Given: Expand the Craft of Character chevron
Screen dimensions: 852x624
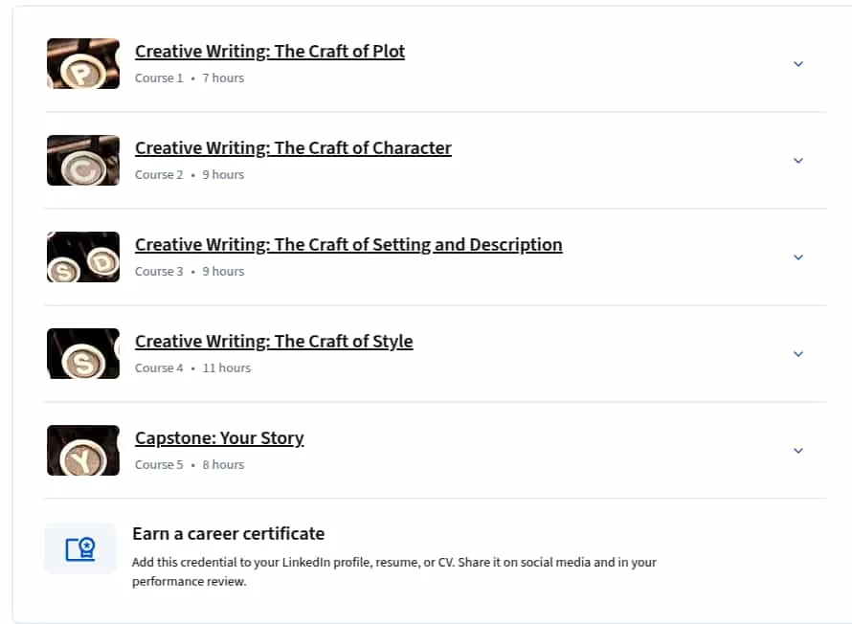Looking at the screenshot, I should [x=797, y=161].
